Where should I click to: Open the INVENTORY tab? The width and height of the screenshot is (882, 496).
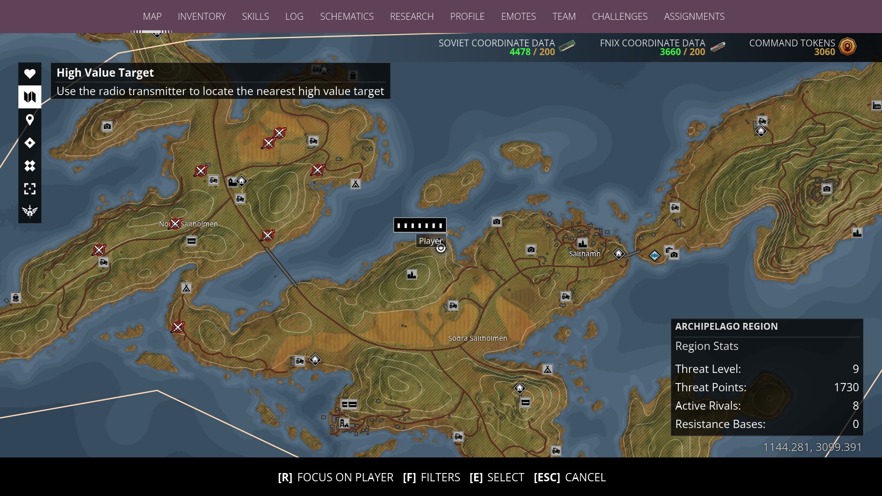tap(202, 17)
